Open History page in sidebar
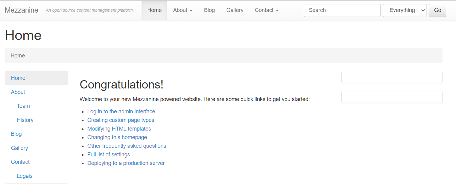456x196 pixels. [x=37, y=120]
